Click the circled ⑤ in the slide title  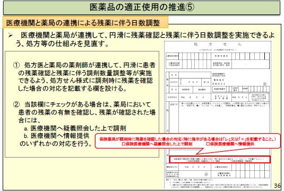click(190, 7)
